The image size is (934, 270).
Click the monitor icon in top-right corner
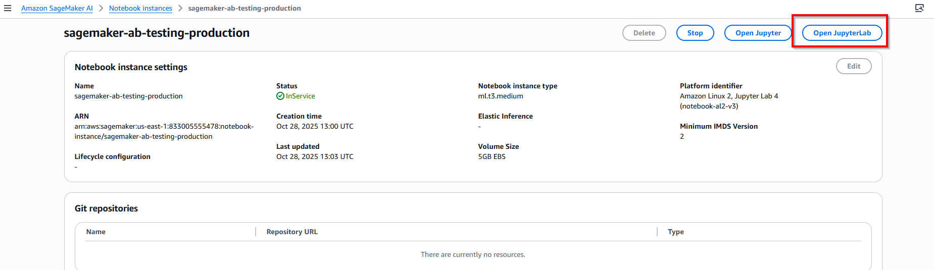[x=919, y=8]
